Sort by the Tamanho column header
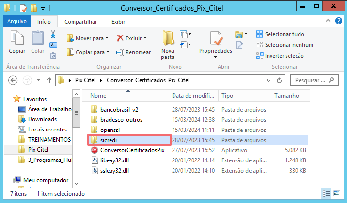Viewport: 347px width, 203px height. click(x=291, y=96)
